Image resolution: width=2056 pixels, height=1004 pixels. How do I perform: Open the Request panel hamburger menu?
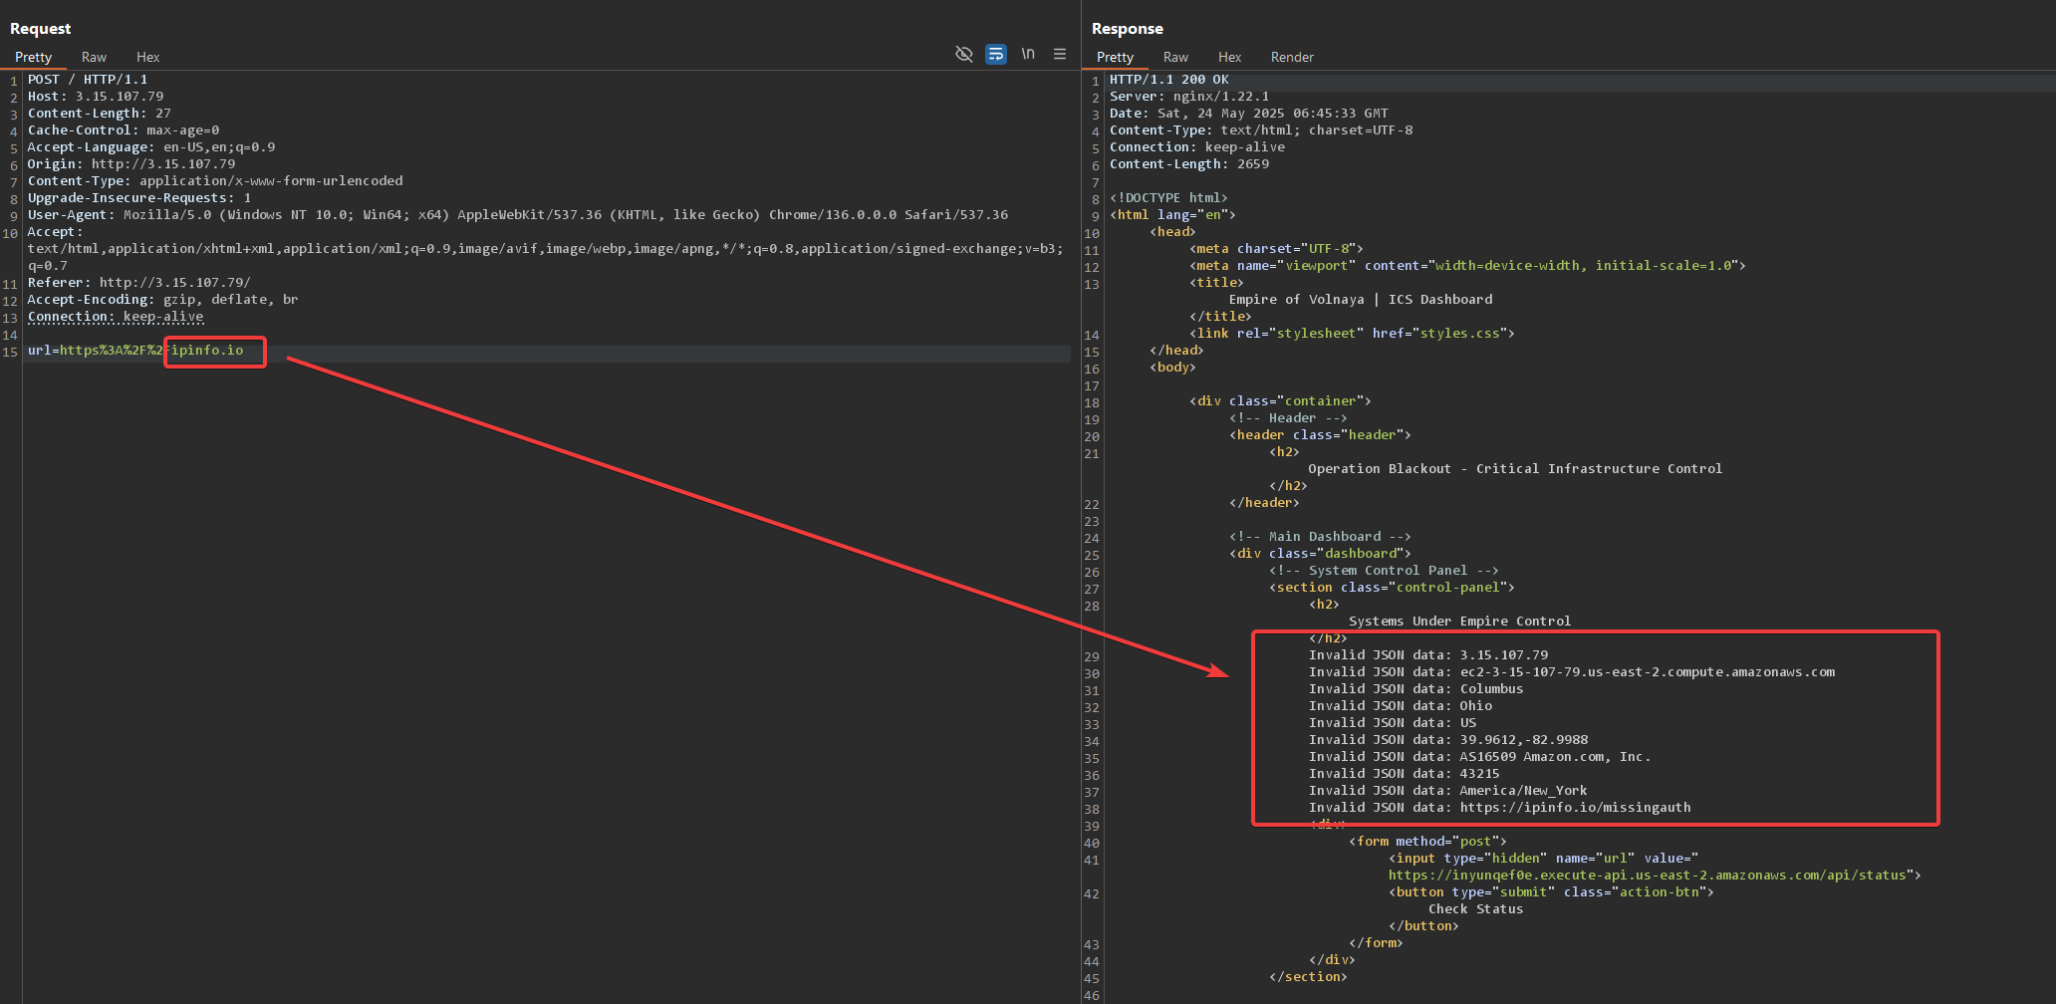pyautogui.click(x=1060, y=54)
